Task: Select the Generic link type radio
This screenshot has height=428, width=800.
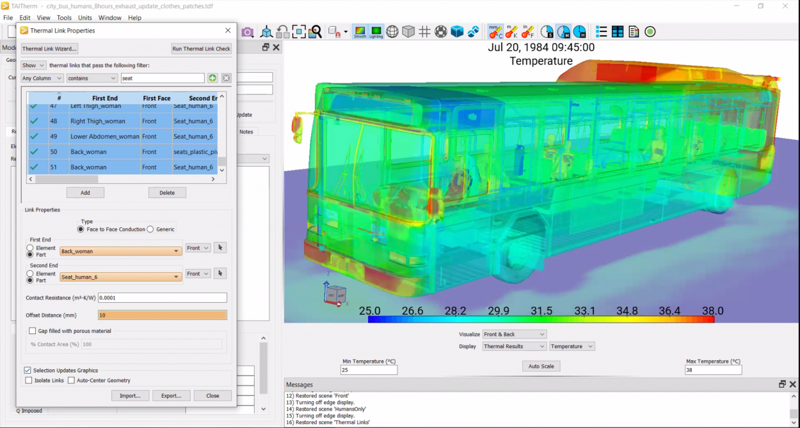Action: (150, 229)
